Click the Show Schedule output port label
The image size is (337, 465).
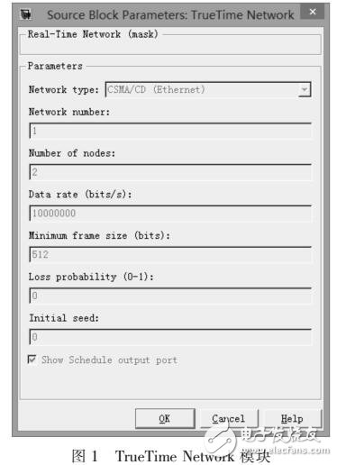(109, 360)
